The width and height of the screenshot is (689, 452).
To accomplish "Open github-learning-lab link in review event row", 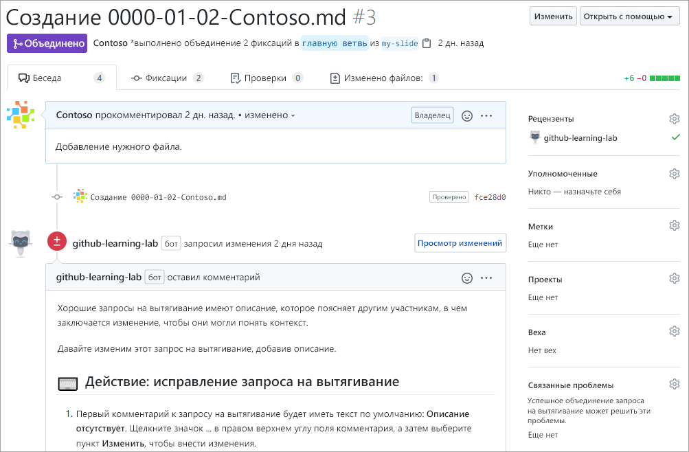I will 115,243.
